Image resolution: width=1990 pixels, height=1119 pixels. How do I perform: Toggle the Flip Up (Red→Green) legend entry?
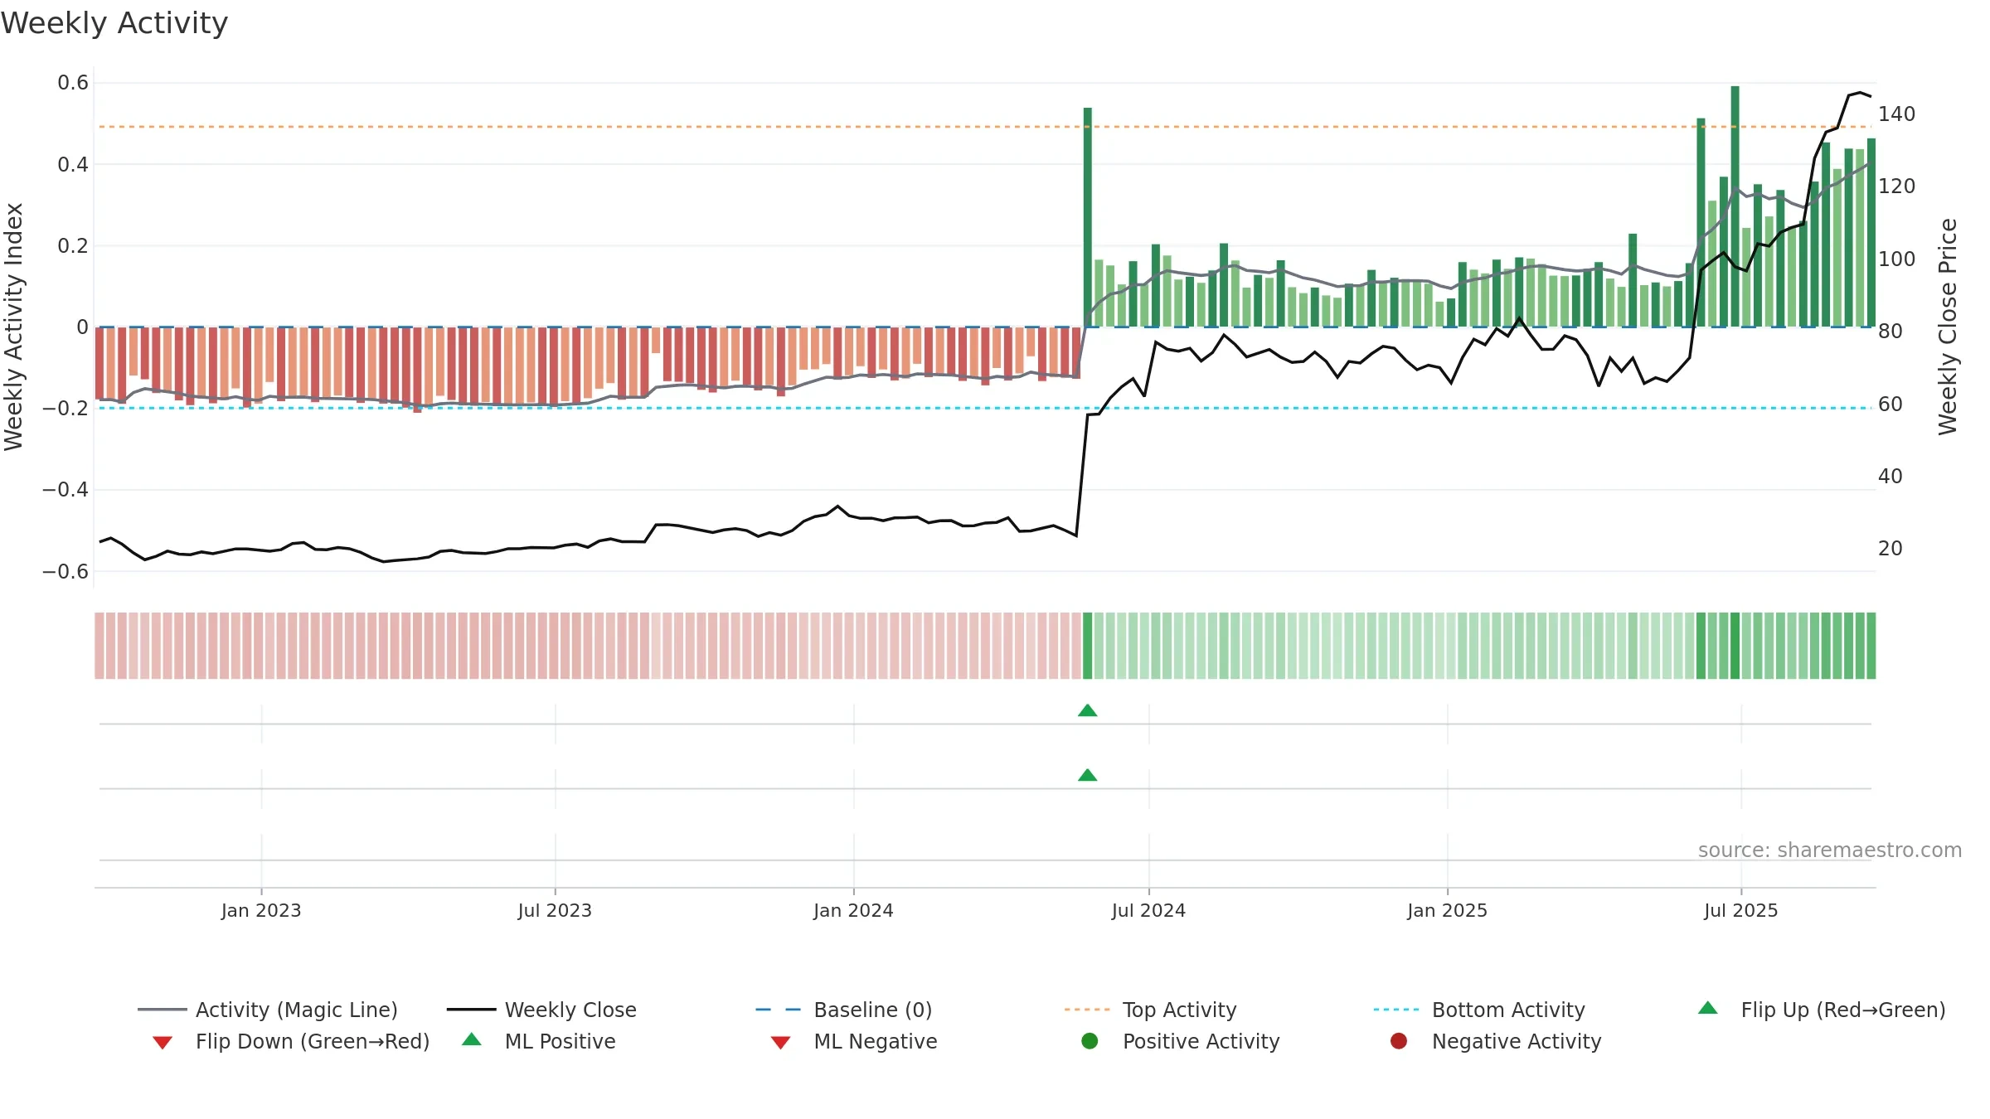click(1821, 1010)
